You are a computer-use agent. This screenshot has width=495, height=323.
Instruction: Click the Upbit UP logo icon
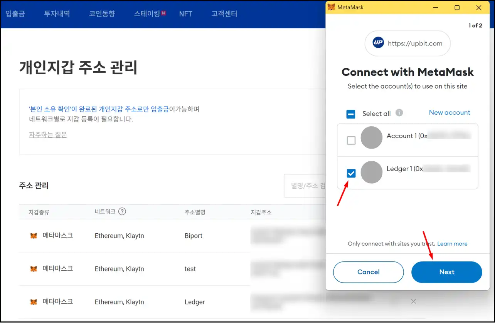(x=379, y=44)
